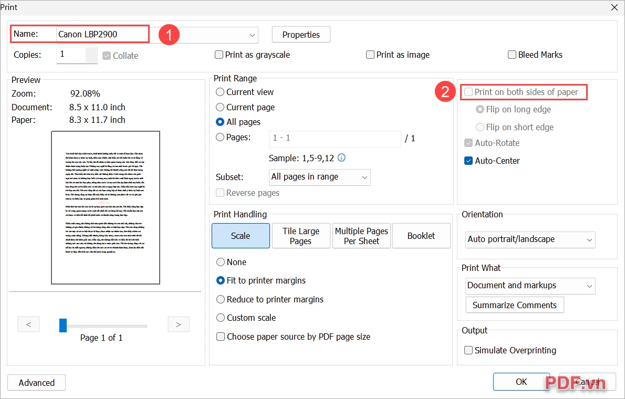Open the Orientation dropdown
The width and height of the screenshot is (625, 399).
pyautogui.click(x=530, y=239)
